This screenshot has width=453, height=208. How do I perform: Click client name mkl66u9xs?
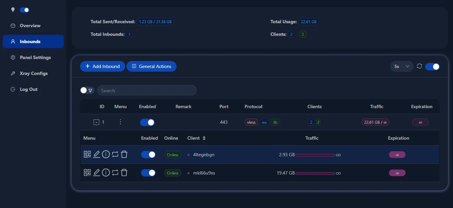[204, 173]
